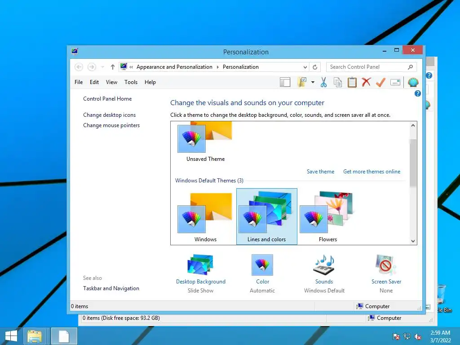Click the blank document taskbar button
This screenshot has height=345, width=460.
coord(64,336)
